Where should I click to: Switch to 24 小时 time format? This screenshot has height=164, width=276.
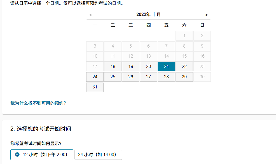click(x=98, y=154)
